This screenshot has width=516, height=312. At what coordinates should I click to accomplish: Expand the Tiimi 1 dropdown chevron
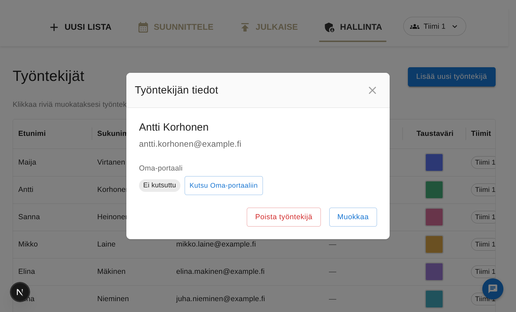tap(455, 27)
